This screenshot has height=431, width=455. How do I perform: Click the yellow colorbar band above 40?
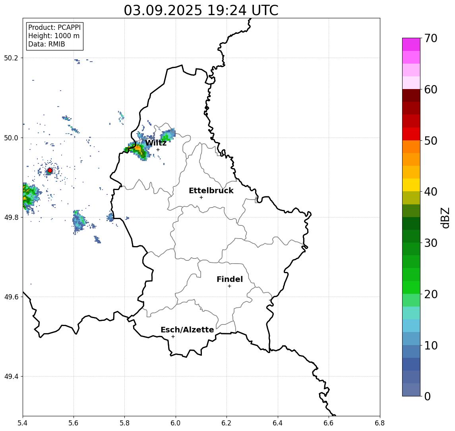411,185
